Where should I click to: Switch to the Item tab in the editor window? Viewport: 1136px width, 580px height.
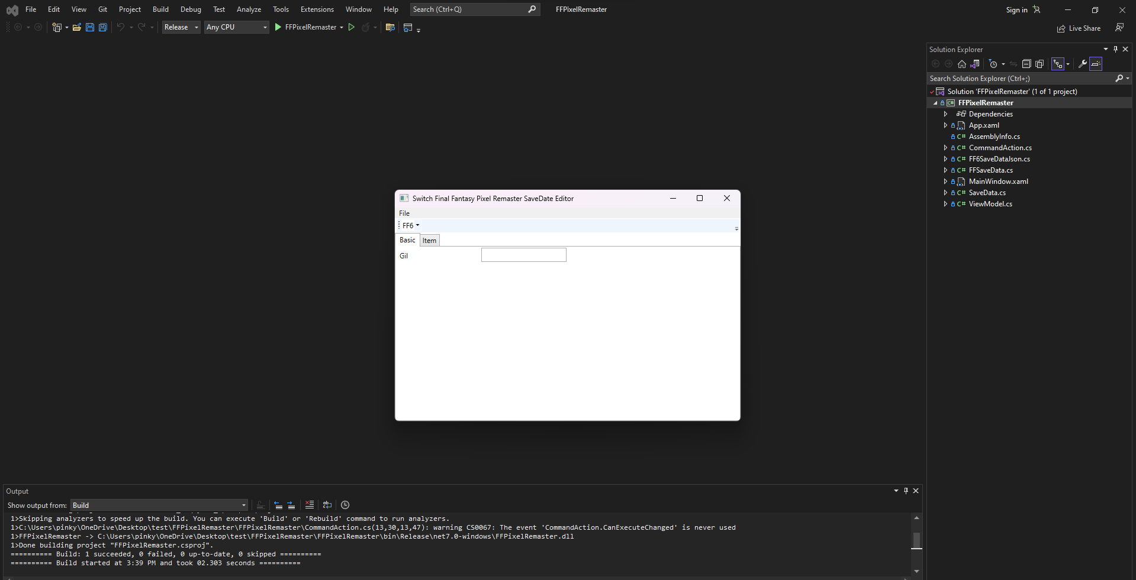(x=430, y=240)
